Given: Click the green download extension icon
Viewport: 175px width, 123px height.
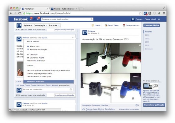Looking at the screenshot, I should coord(159,13).
